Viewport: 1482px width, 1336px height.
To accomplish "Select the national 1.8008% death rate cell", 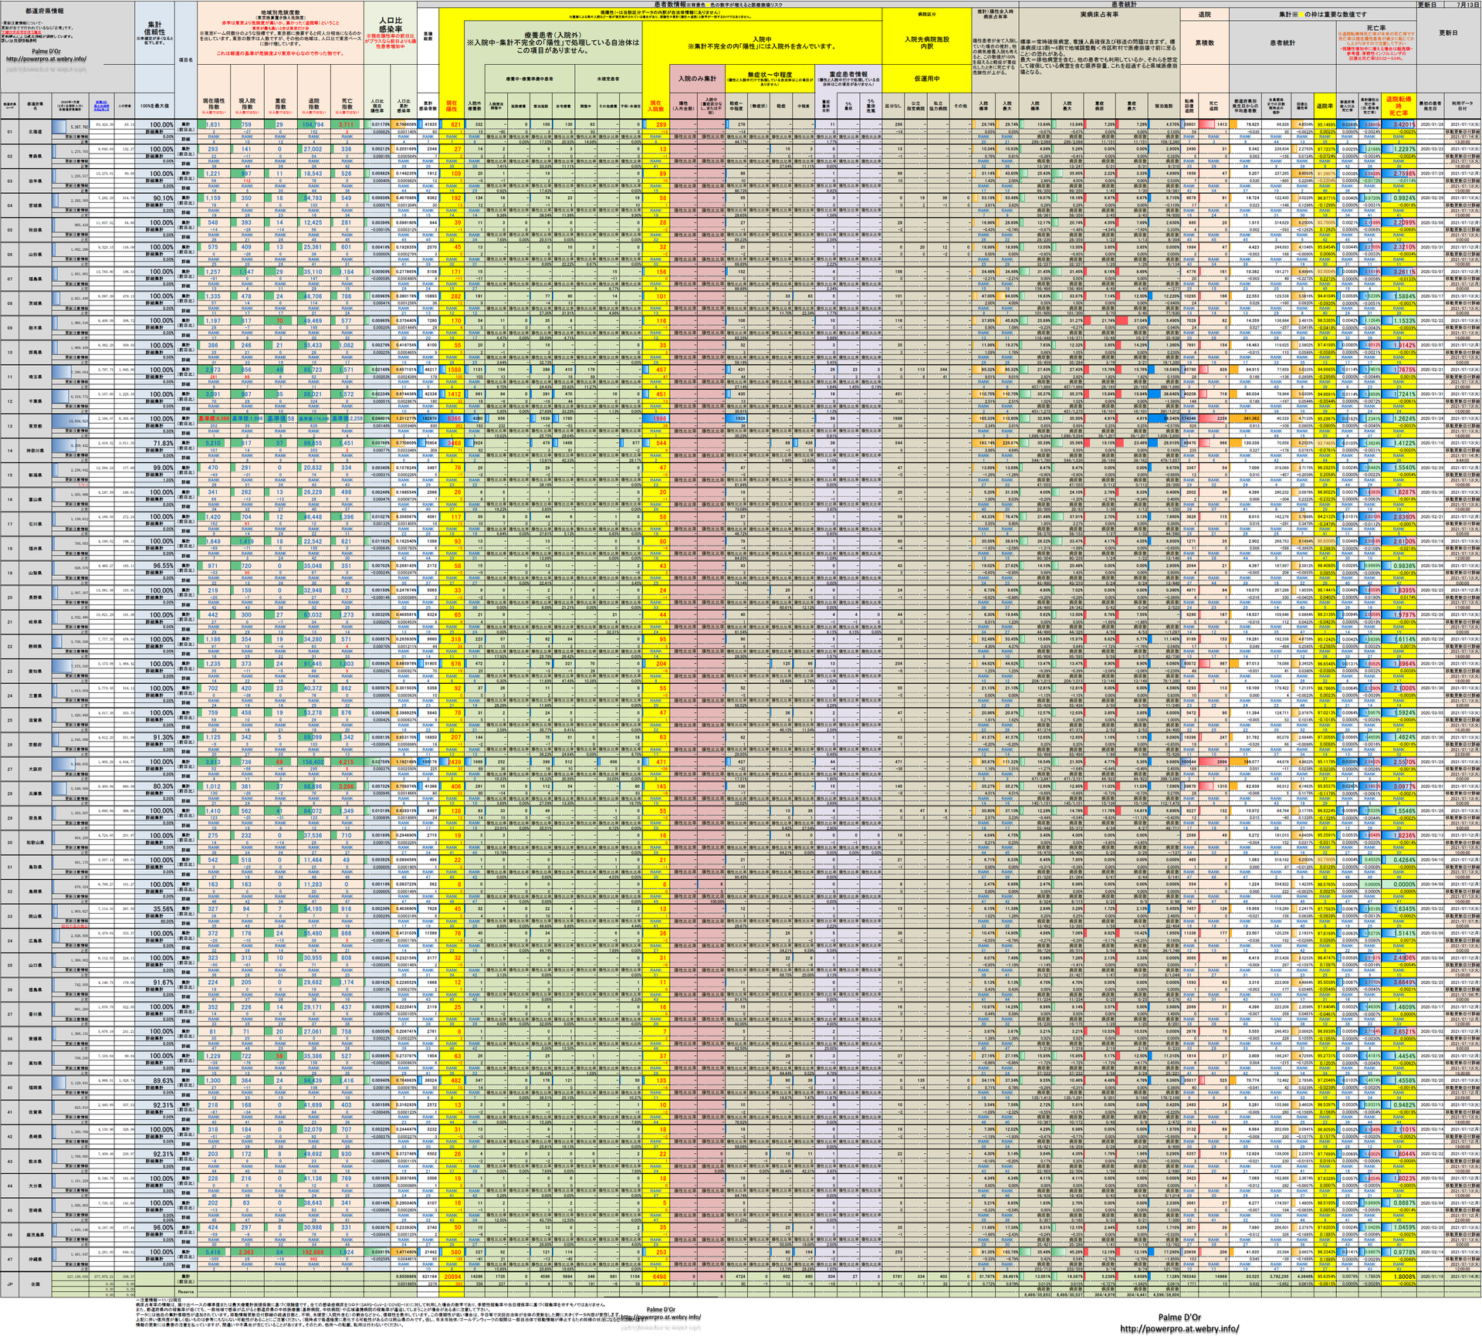I will [x=1399, y=1278].
